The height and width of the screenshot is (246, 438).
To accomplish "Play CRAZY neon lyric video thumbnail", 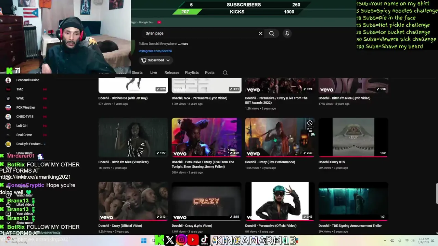I will (x=207, y=201).
